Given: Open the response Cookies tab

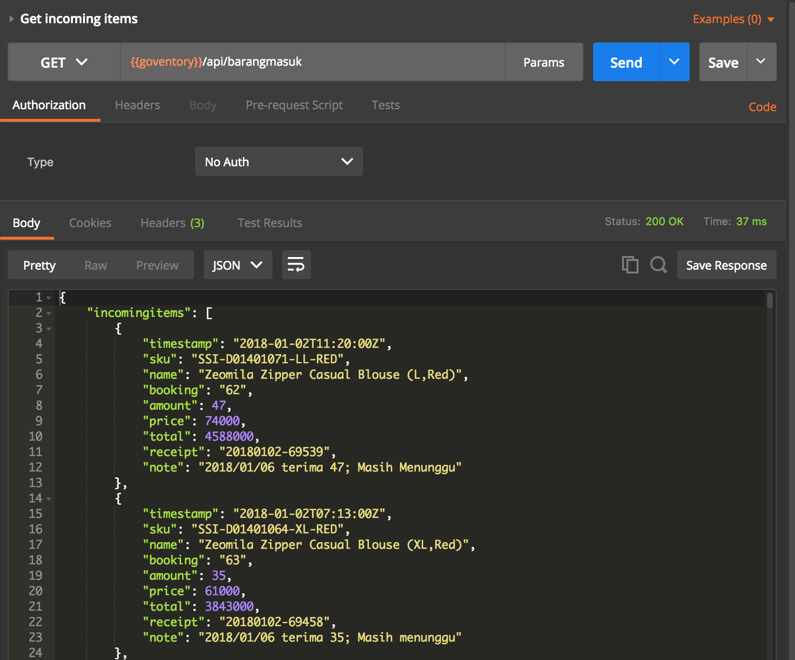Looking at the screenshot, I should pyautogui.click(x=90, y=223).
